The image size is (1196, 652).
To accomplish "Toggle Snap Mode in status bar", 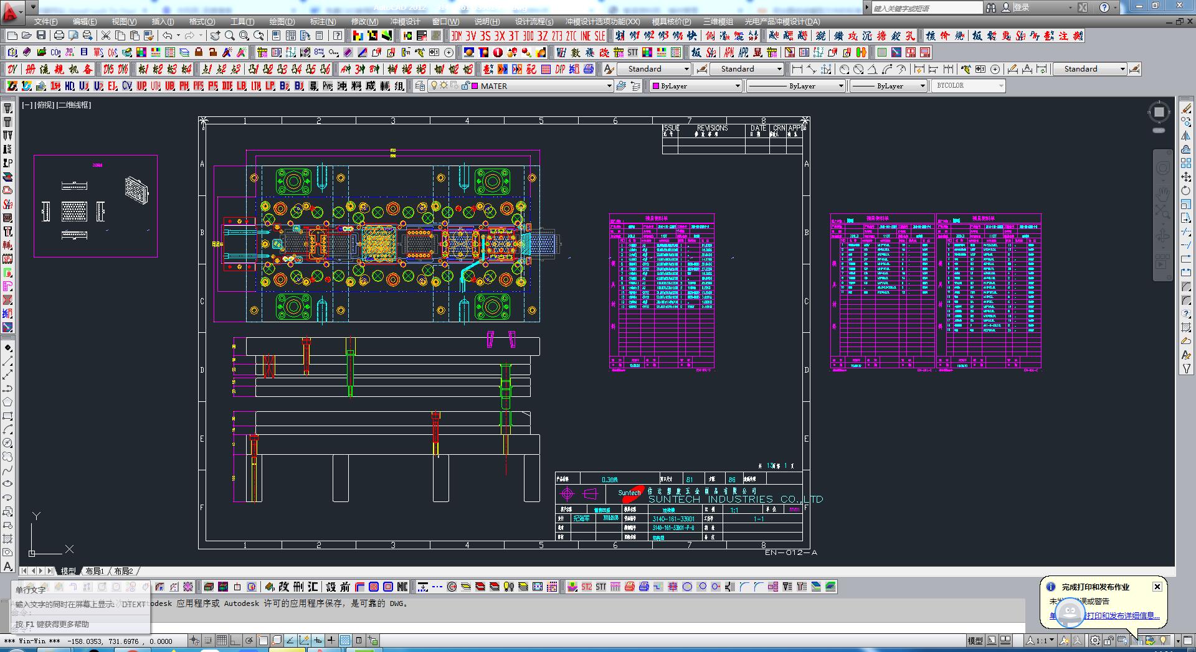I will (208, 640).
